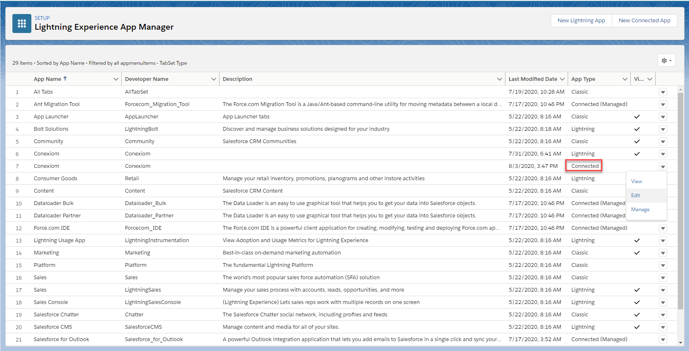Click Dataloader Partner app name
This screenshot has width=689, height=351.
pos(57,216)
